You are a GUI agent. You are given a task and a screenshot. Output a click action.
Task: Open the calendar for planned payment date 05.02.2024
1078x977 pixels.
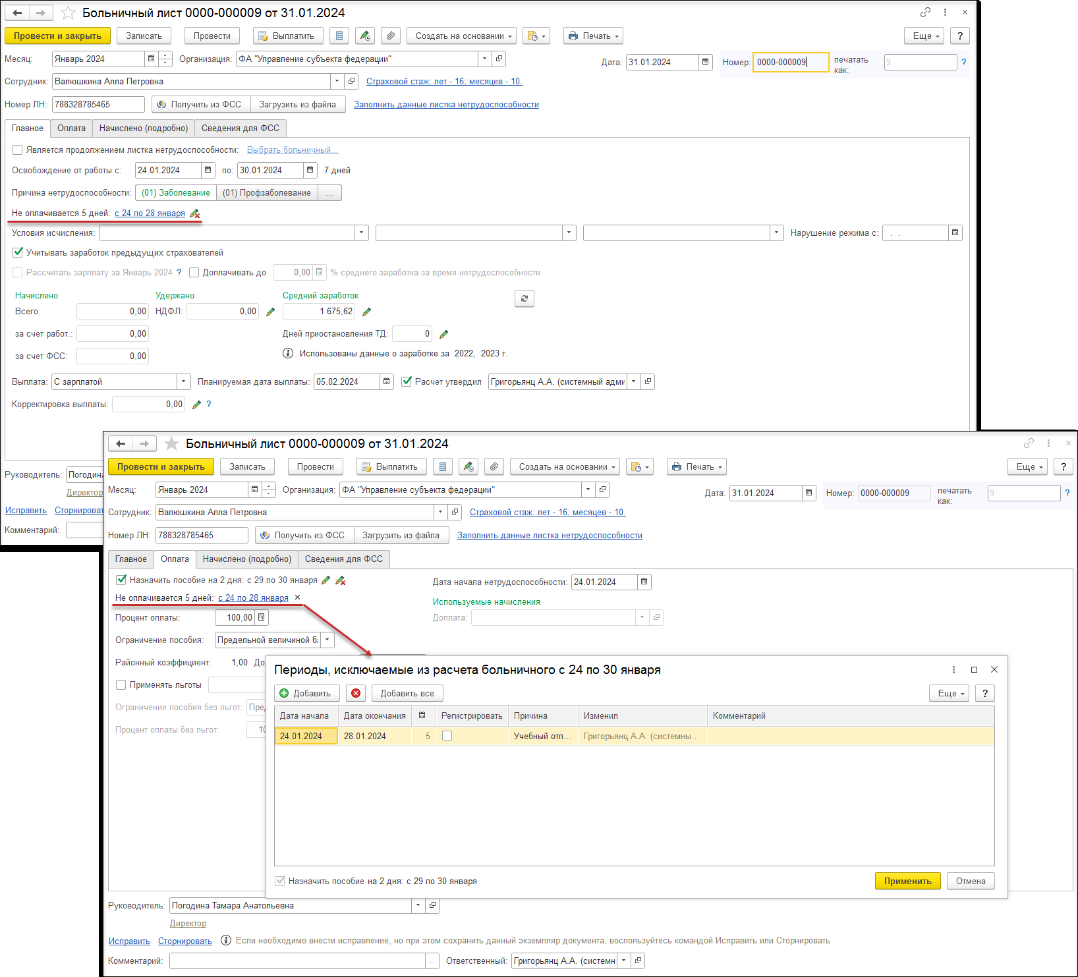tap(387, 381)
